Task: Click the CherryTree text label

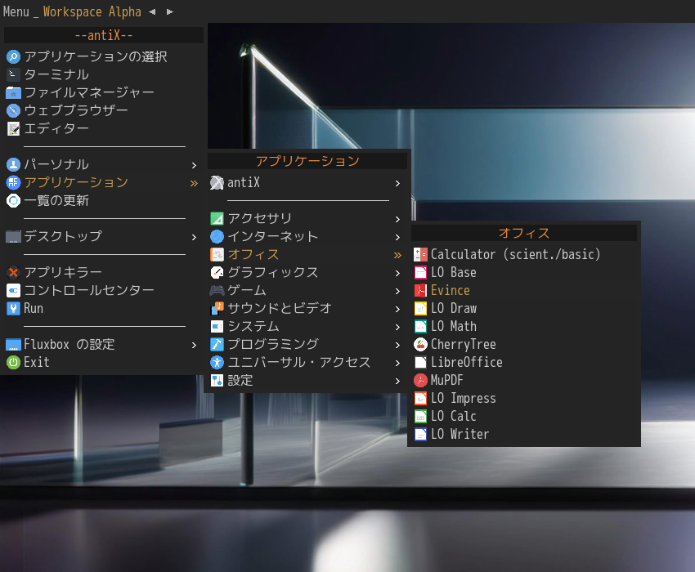Action: coord(463,344)
